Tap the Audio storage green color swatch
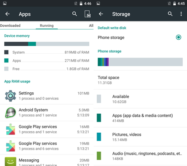Image resolution: width=187 pixels, height=166 pixels. [99, 155]
